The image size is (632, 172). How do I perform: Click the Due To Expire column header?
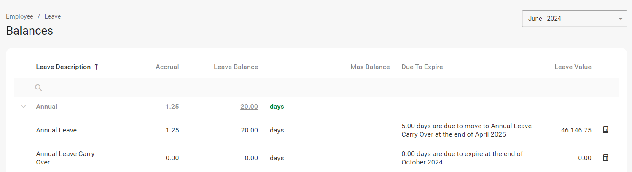pyautogui.click(x=422, y=67)
